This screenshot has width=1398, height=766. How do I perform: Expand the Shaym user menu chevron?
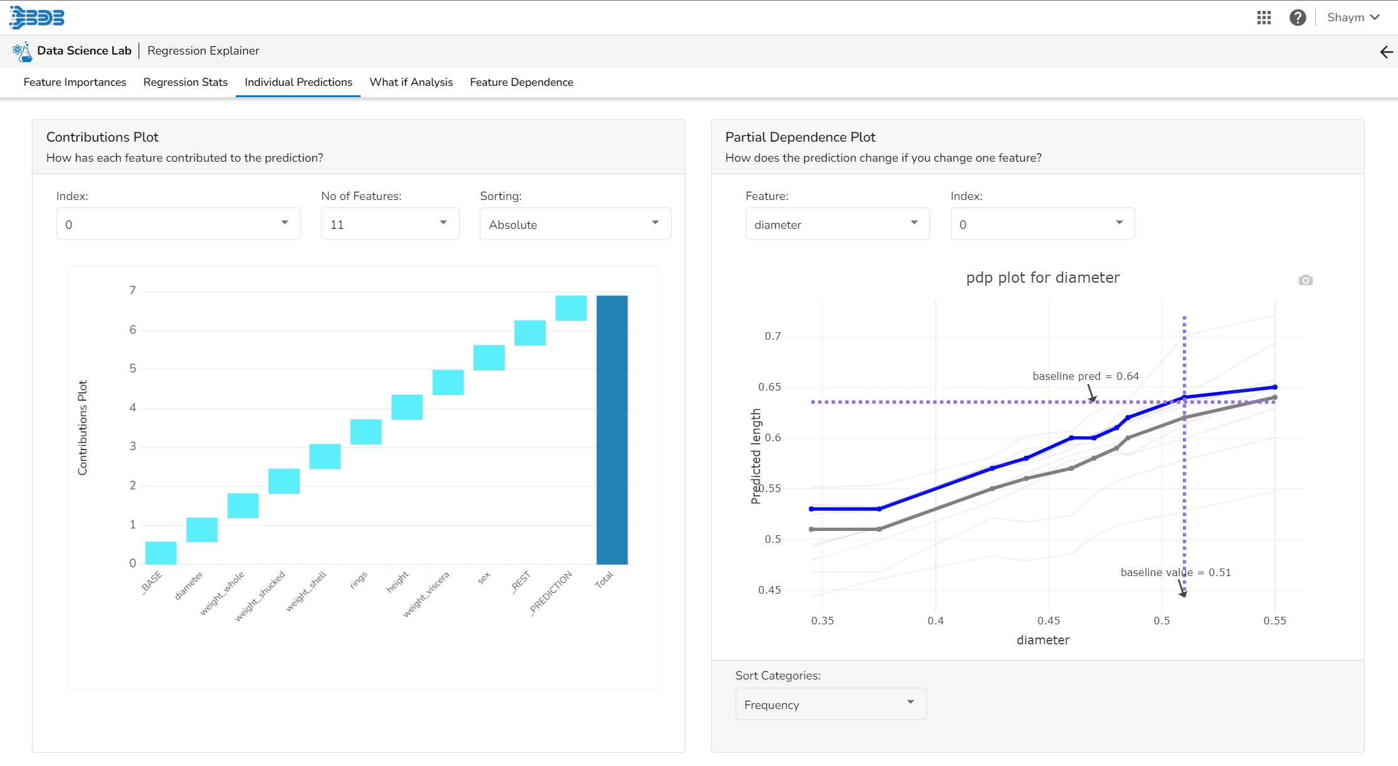pos(1375,18)
